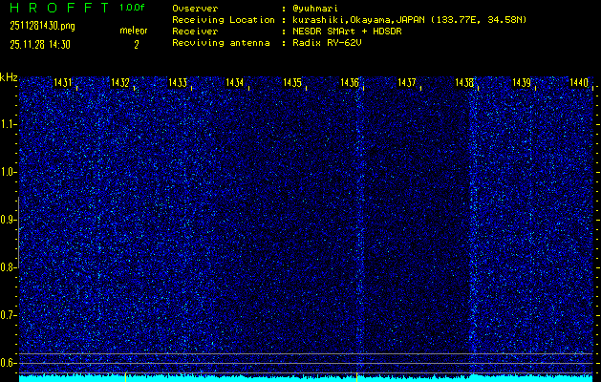Select the filename 2511281430.png

pos(43,26)
